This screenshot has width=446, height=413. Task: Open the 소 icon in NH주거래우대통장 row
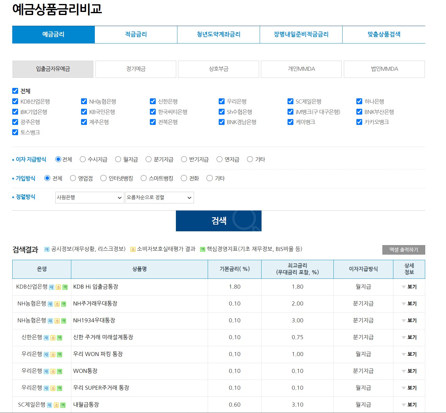[x=57, y=304]
